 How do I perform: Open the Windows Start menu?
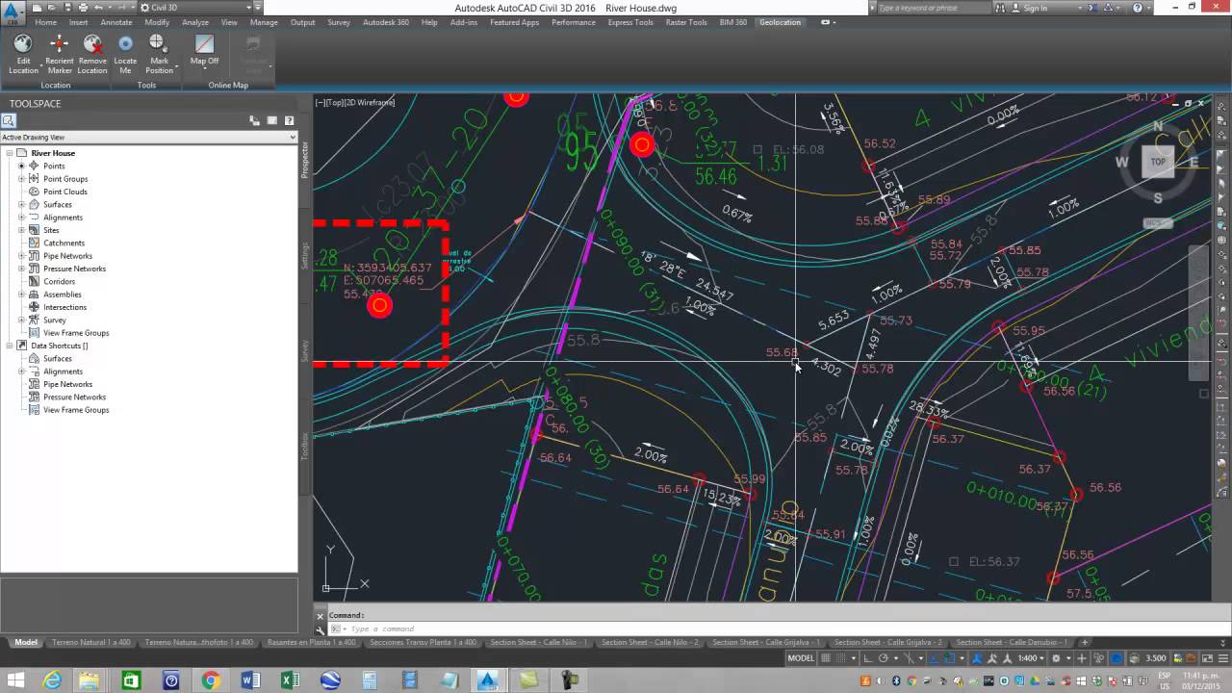[16, 680]
